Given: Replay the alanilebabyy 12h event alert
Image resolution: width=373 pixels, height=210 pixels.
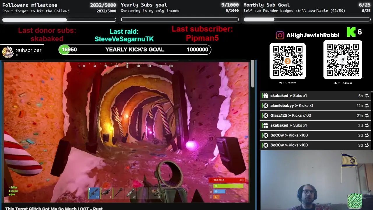Looking at the screenshot, I should (x=367, y=106).
